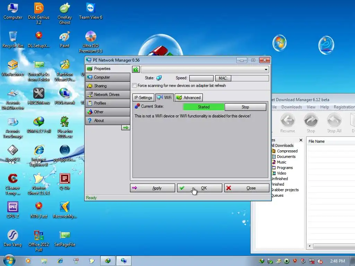Screen dimensions: 355x266
Task: Enable Force scanning for new devices checkbox
Action: (135, 86)
